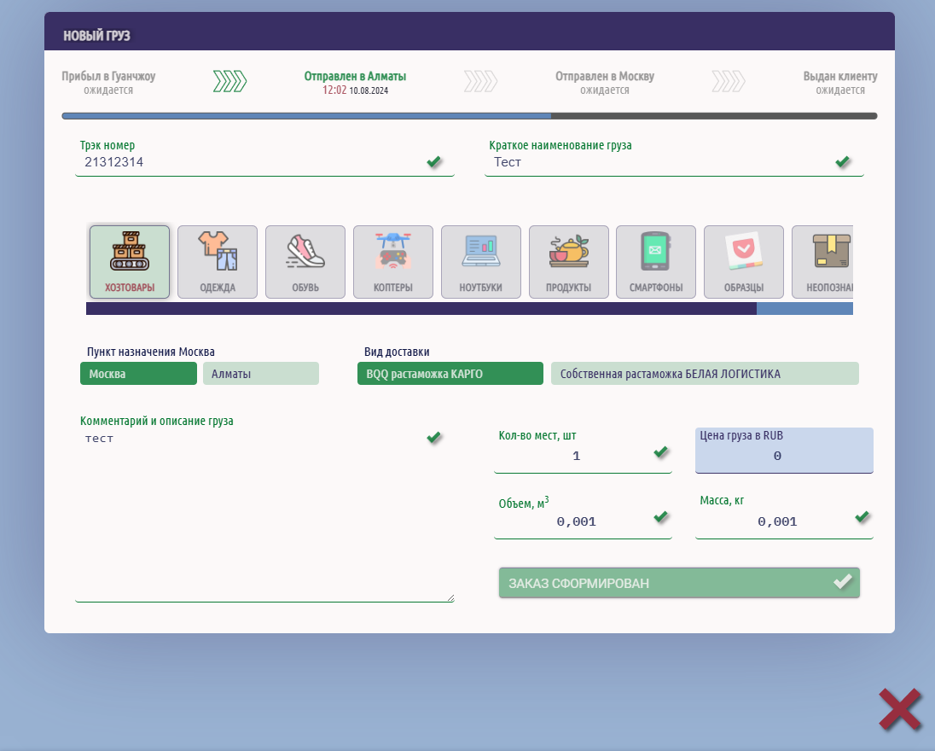Screen dimensions: 935x751
Task: Choose BQQ растаможка КАРГО delivery
Action: point(450,374)
